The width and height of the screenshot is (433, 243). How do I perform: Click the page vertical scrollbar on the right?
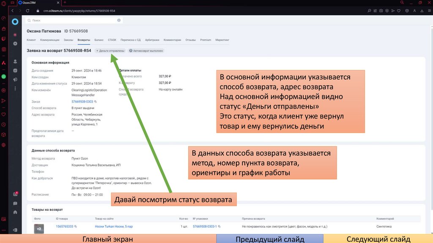pos(432,119)
